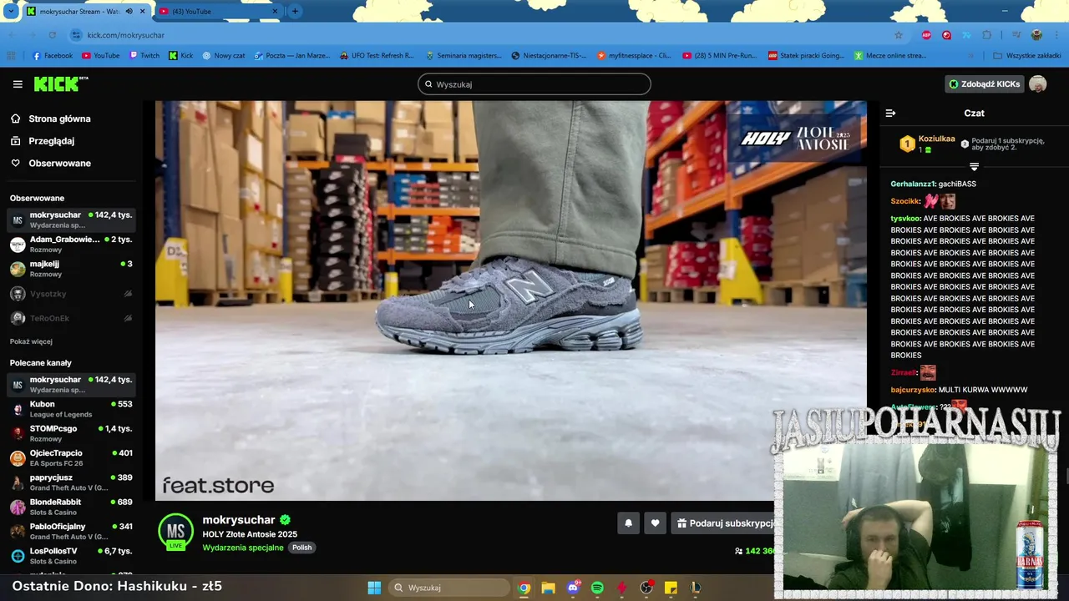This screenshot has height=601, width=1069.
Task: Click username bajcurzysko in chat
Action: [x=913, y=390]
